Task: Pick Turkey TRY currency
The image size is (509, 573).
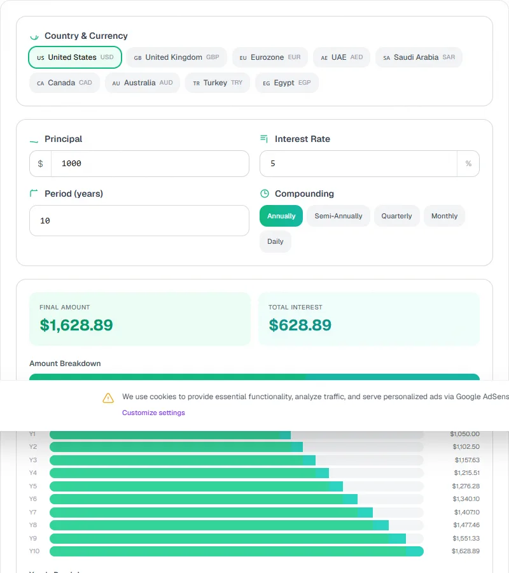Action: (x=218, y=83)
